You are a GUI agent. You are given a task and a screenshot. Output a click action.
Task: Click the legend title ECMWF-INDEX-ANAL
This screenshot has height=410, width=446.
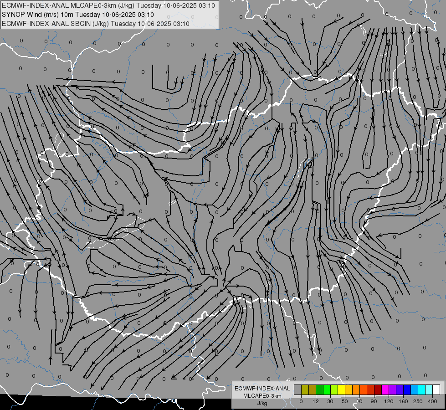click(262, 389)
